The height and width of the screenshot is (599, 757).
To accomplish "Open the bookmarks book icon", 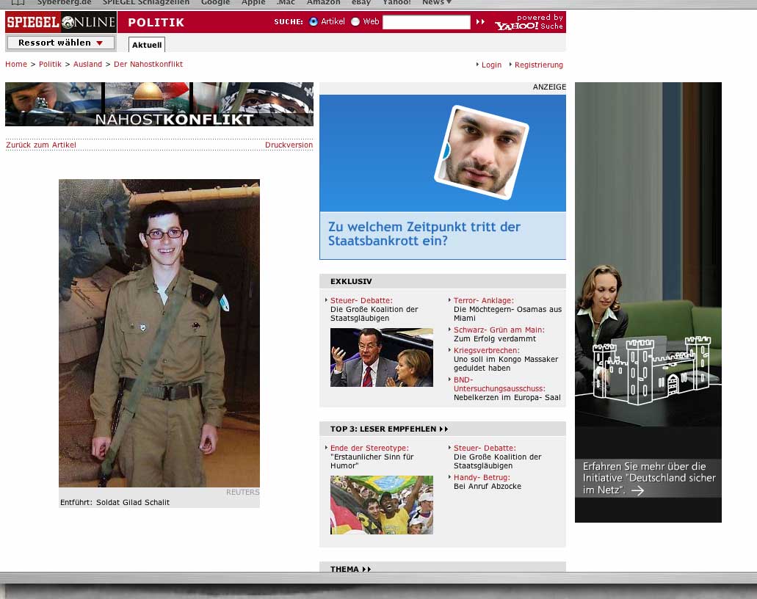I will [x=18, y=2].
